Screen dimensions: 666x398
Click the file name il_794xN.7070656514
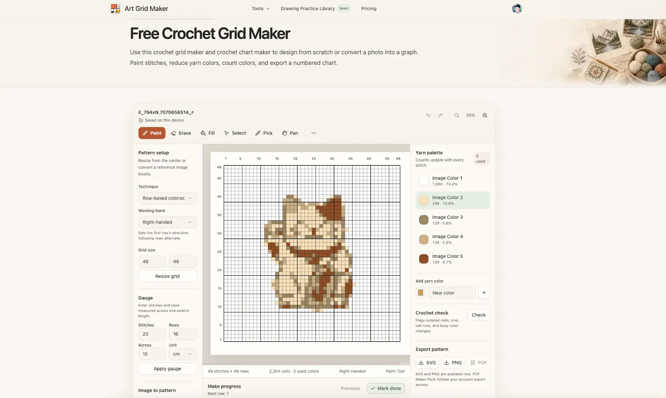pos(166,112)
